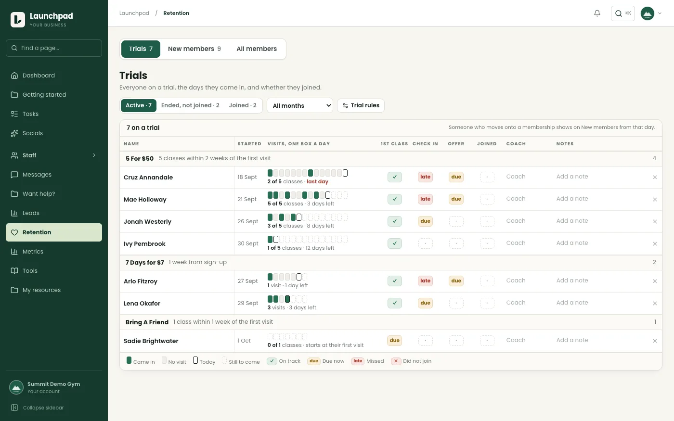
Task: Show Joined trials filter
Action: 243,105
